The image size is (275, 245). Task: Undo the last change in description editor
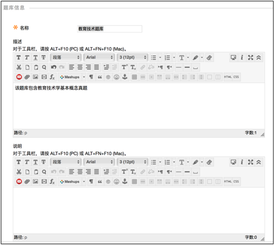53,68
